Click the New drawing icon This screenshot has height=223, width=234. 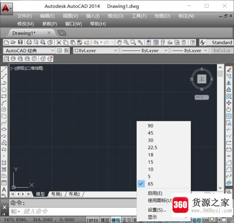6,42
